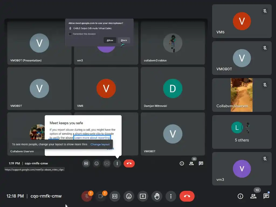
Task: Click the microphone icon beside CABLE Output
Action: tap(70, 28)
